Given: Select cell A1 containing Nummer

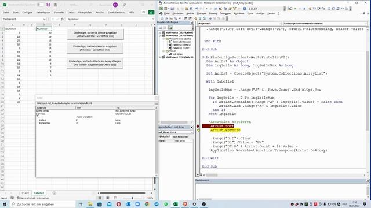Looking at the screenshot, I should [12, 29].
